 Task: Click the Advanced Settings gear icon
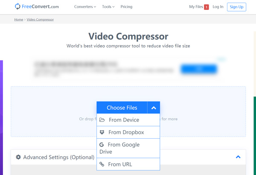[18, 157]
